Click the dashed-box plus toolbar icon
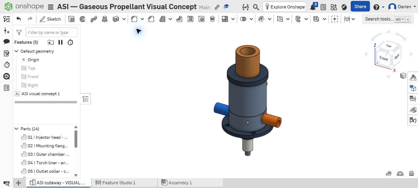 [335, 19]
